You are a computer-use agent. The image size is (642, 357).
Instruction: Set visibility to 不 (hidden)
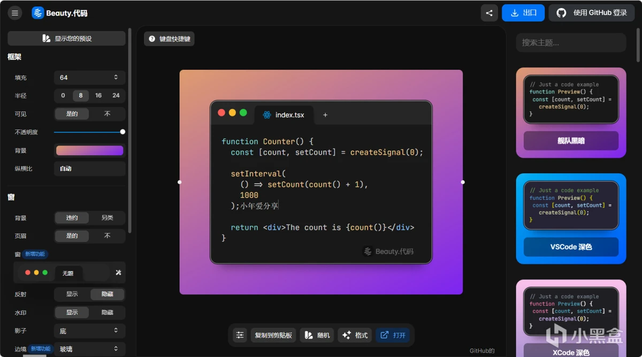coord(107,114)
